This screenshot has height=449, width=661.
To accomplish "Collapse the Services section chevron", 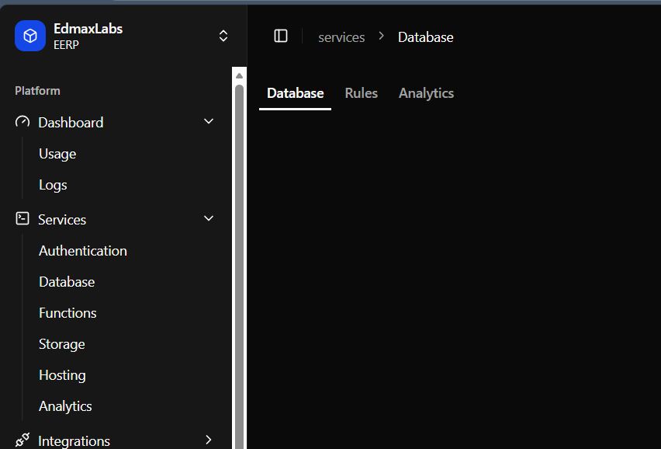I will pyautogui.click(x=208, y=218).
